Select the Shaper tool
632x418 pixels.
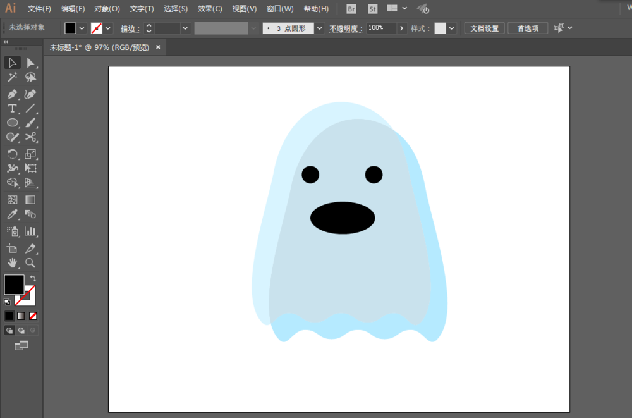pyautogui.click(x=13, y=137)
